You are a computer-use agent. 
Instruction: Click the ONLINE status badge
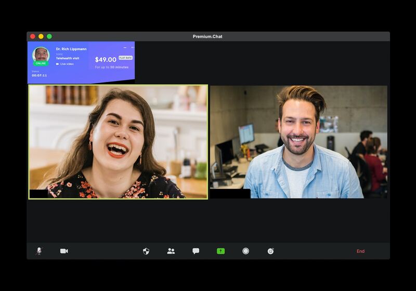tap(41, 63)
